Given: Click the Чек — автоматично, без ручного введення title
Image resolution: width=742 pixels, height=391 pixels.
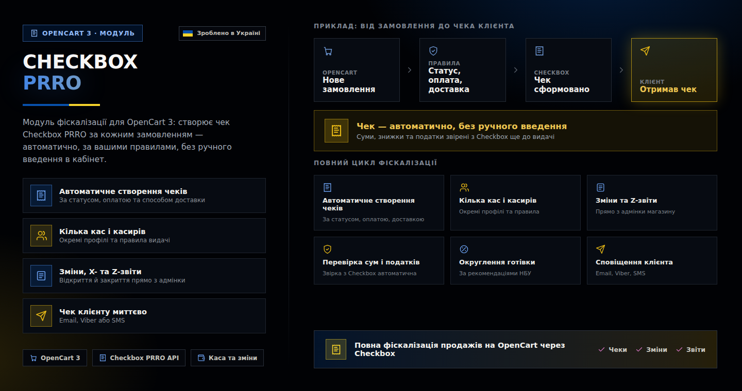Looking at the screenshot, I should click(462, 126).
